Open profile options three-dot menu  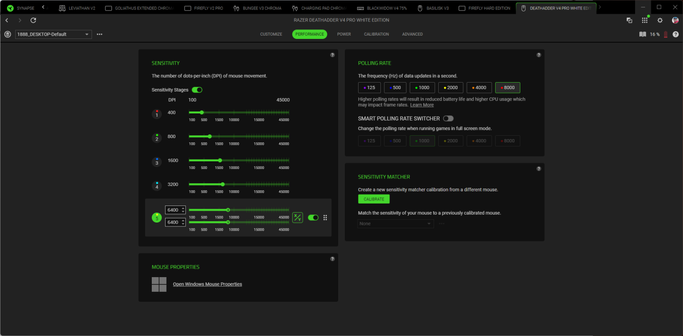pyautogui.click(x=100, y=34)
